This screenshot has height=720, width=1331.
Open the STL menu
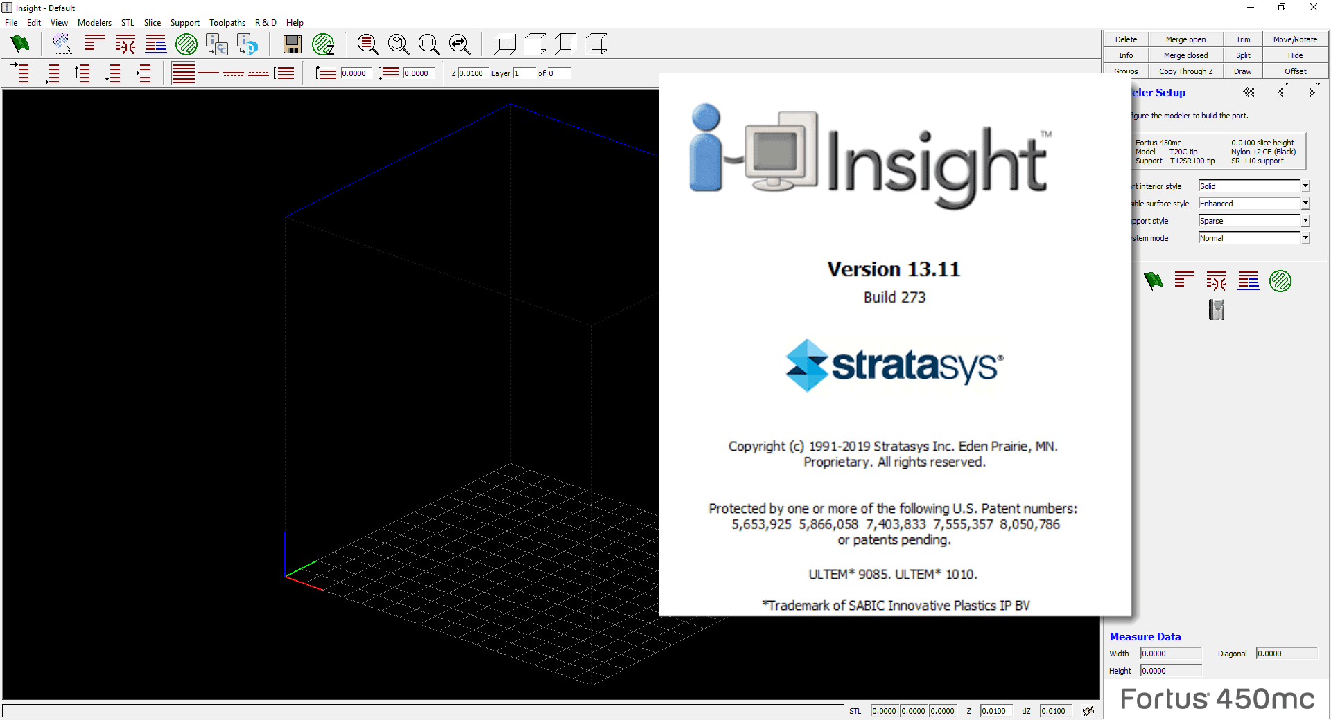click(x=128, y=23)
